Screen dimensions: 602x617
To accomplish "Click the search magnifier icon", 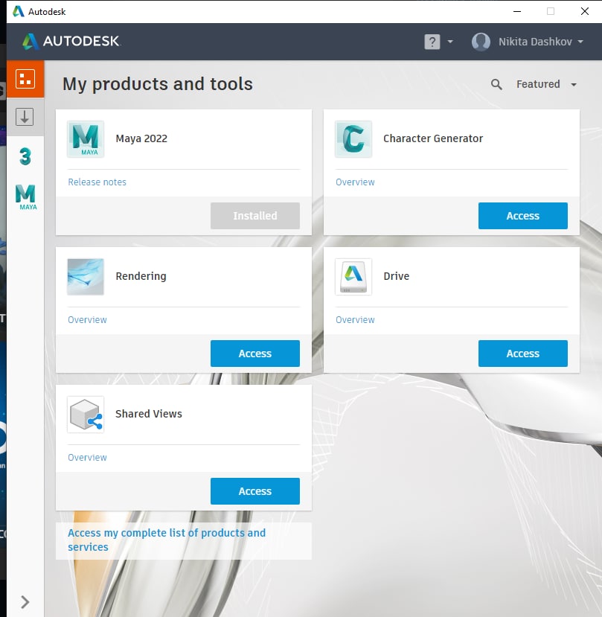I will click(x=496, y=84).
